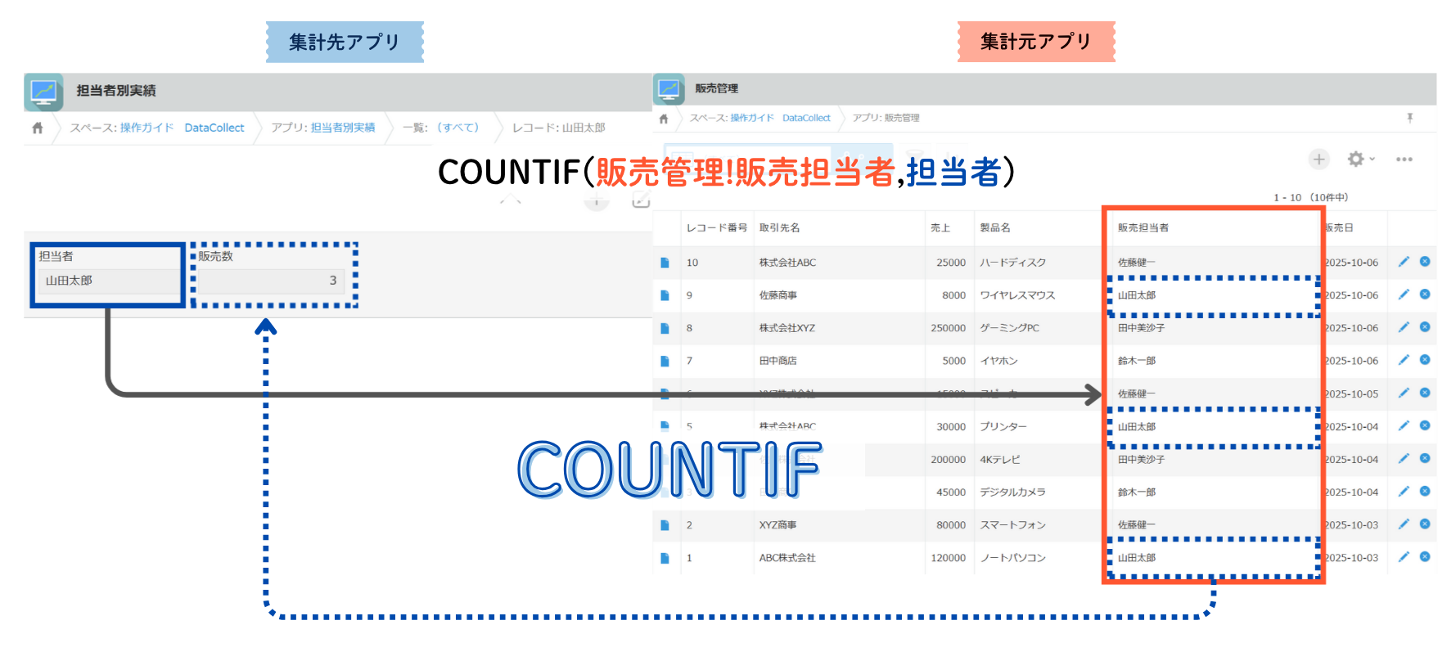This screenshot has height=652, width=1456.
Task: Open the three-dot options menu
Action: (1404, 160)
